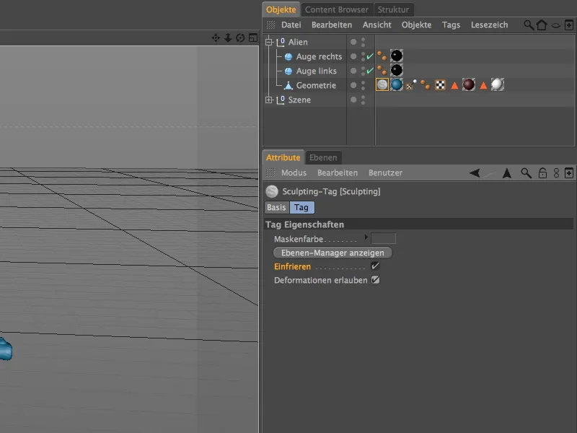Screen dimensions: 577x433
Task: Click the eye icon in Objekte manager
Action: coord(556,25)
